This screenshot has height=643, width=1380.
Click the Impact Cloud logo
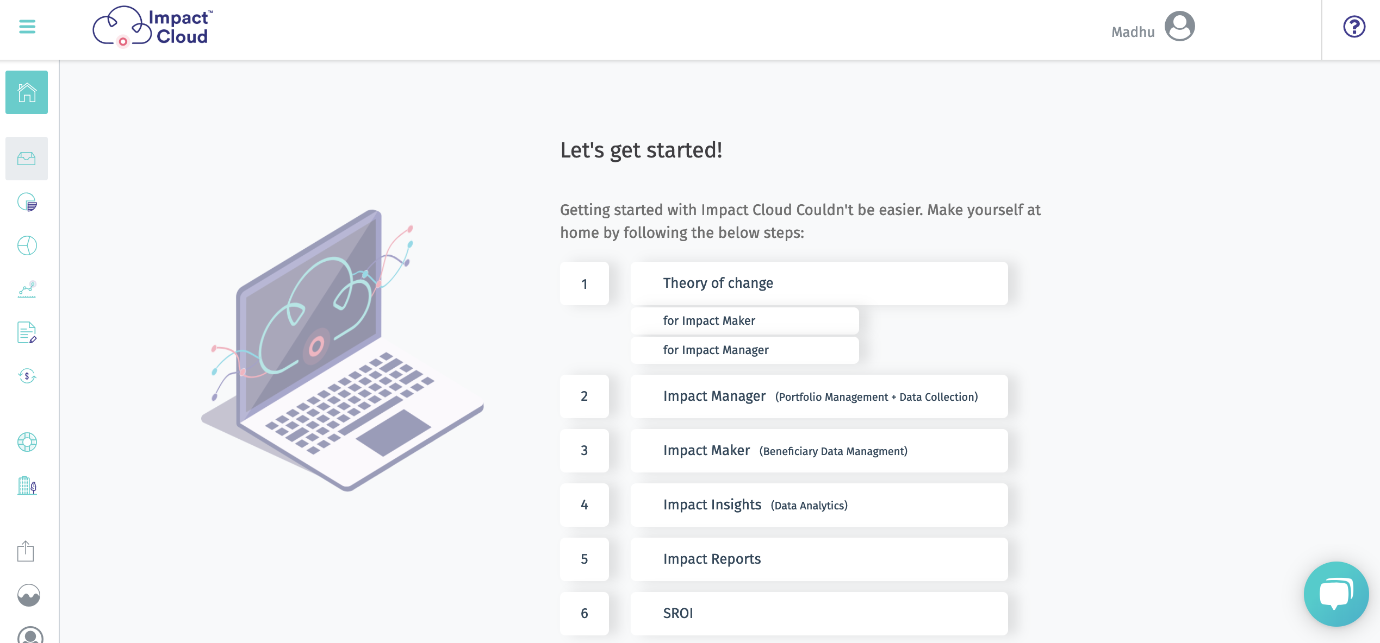tap(153, 26)
